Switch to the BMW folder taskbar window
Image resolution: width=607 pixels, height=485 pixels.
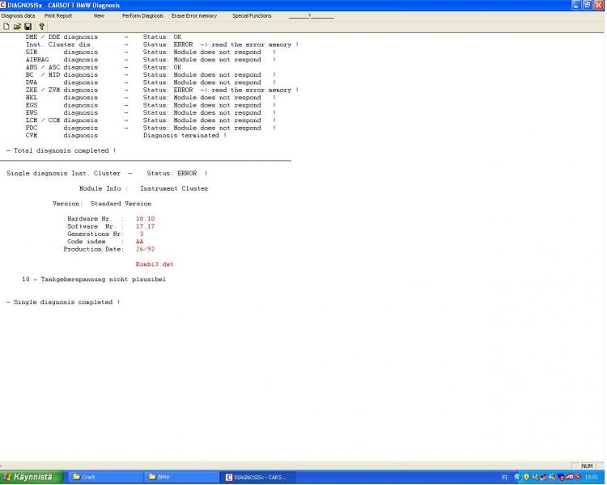(179, 477)
